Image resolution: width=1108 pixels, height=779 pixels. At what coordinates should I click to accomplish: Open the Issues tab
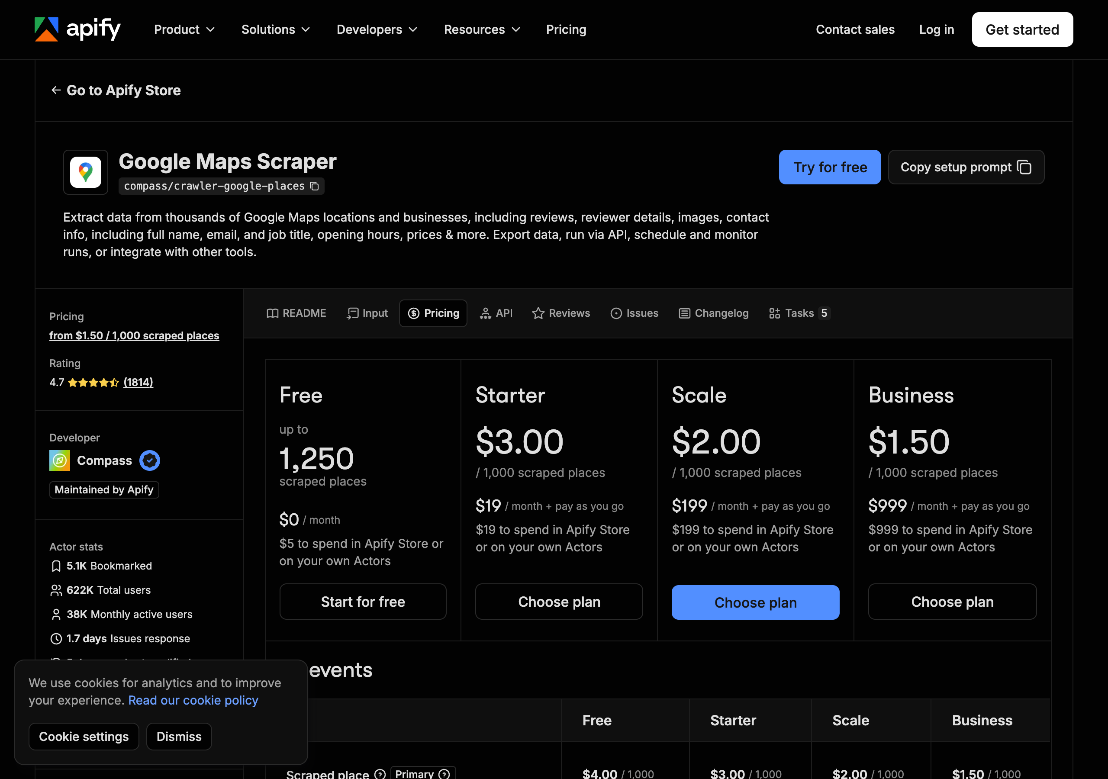click(634, 313)
